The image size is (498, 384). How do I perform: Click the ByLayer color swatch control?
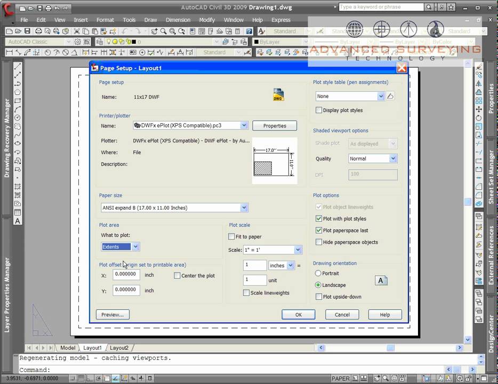pyautogui.click(x=279, y=42)
